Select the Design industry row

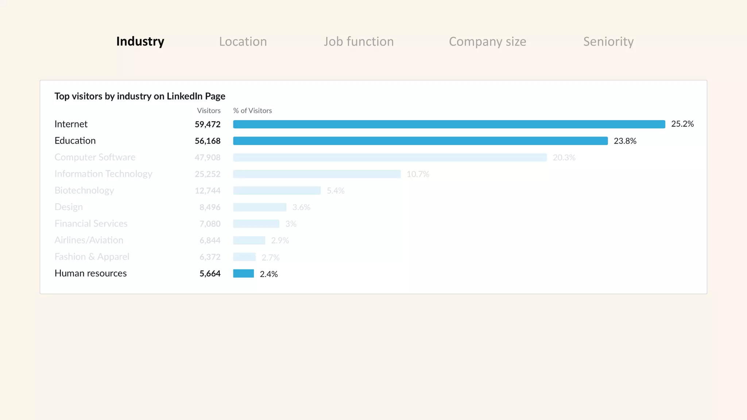69,207
